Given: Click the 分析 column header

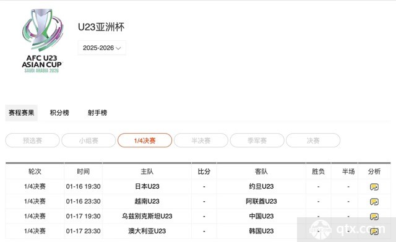Looking at the screenshot, I should coord(374,171).
